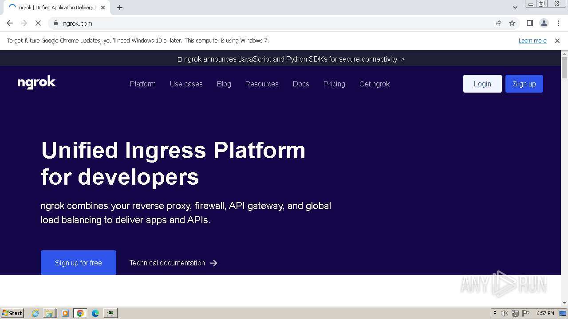The image size is (568, 319).
Task: Open the volume speaker icon
Action: (505, 313)
